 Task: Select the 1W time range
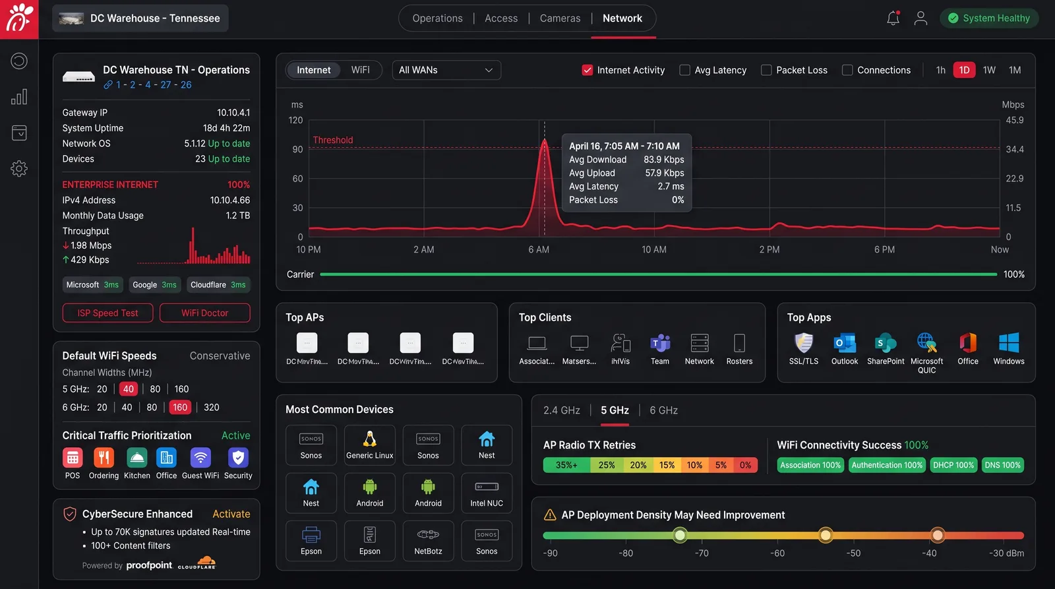point(989,70)
